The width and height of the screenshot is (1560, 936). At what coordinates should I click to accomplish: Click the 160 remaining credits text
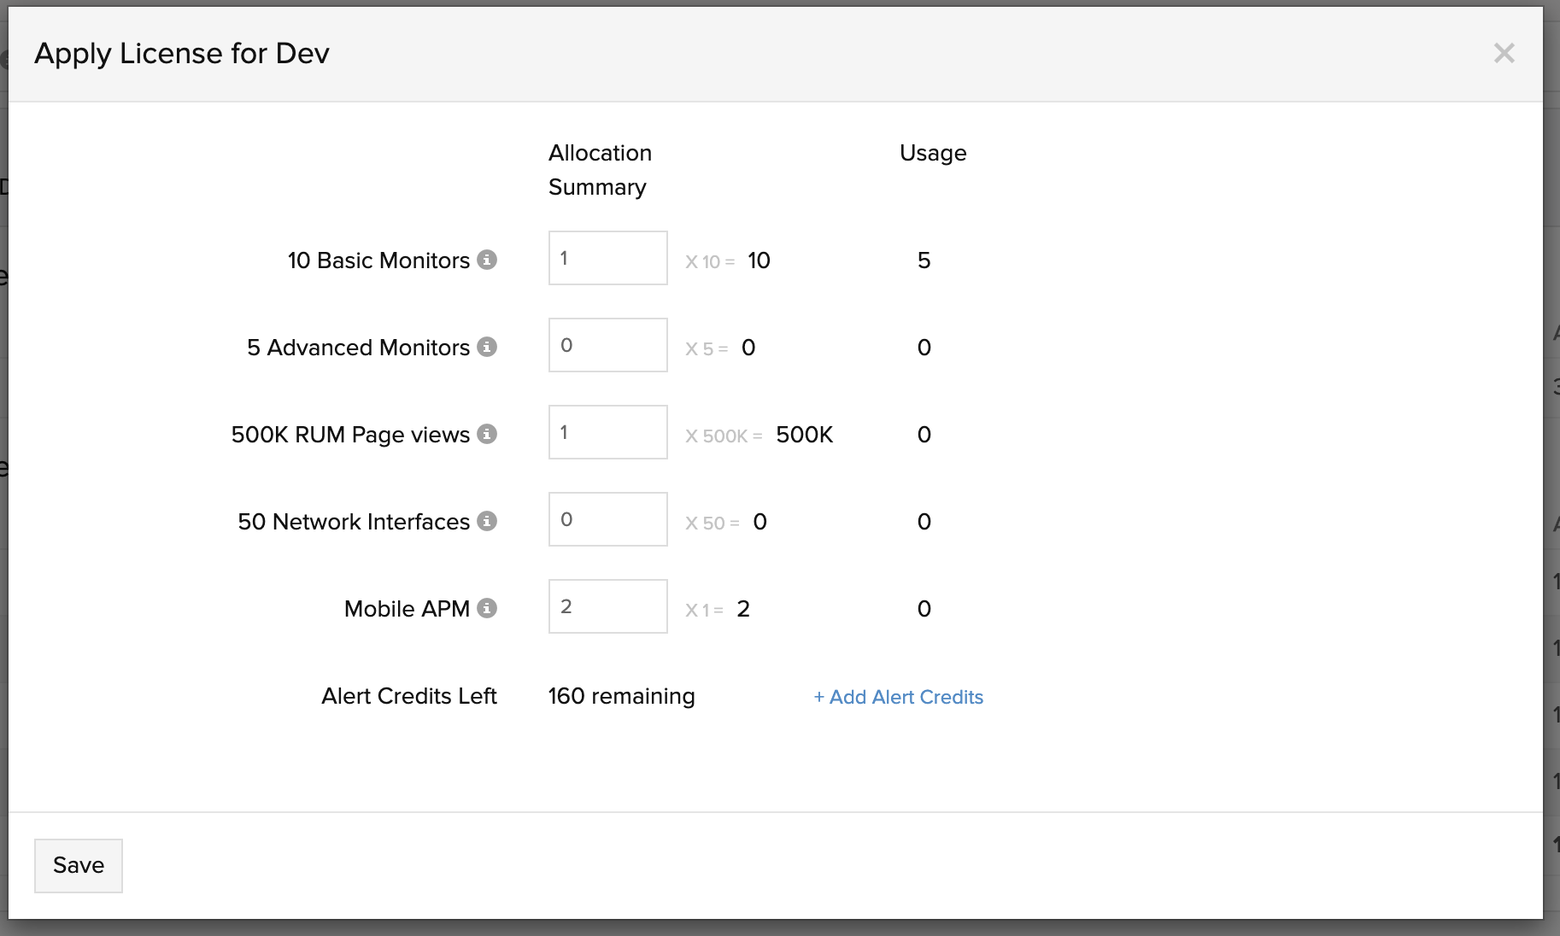pyautogui.click(x=621, y=696)
